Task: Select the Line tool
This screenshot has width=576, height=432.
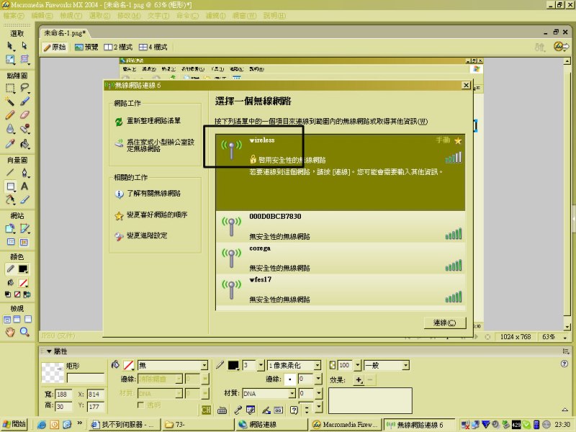Action: coord(10,172)
